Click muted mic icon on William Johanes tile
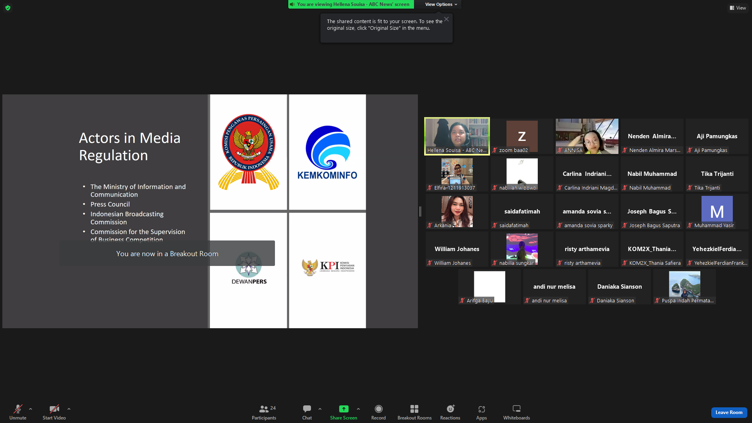The height and width of the screenshot is (423, 752). [430, 263]
